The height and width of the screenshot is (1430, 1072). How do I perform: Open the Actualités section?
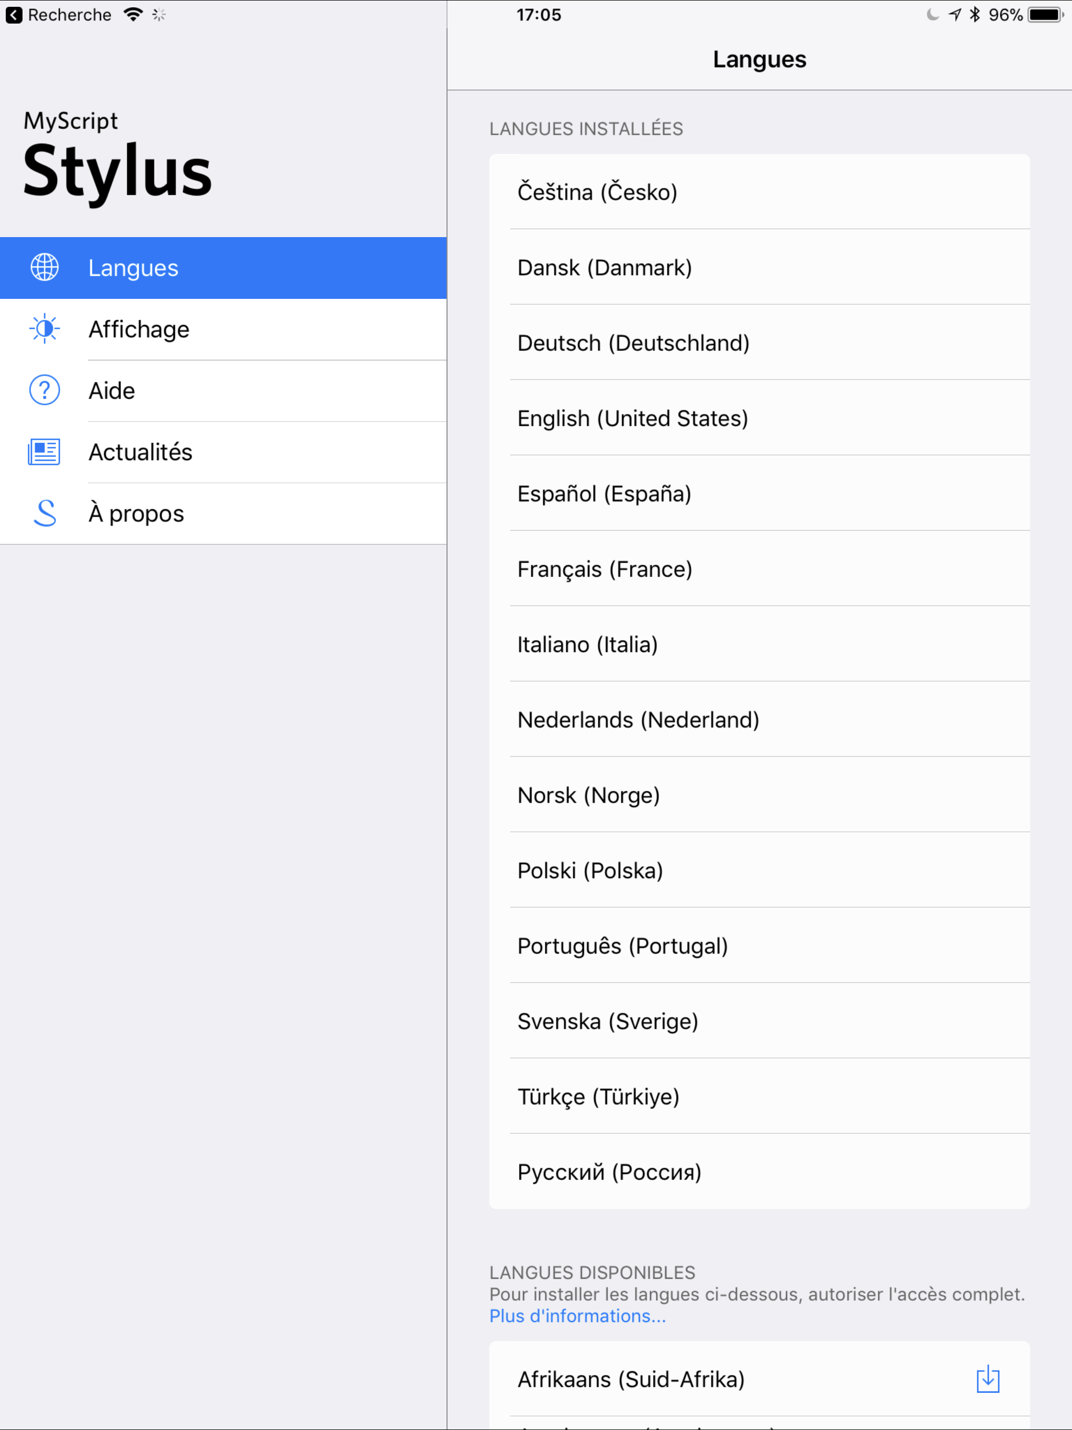(x=140, y=453)
